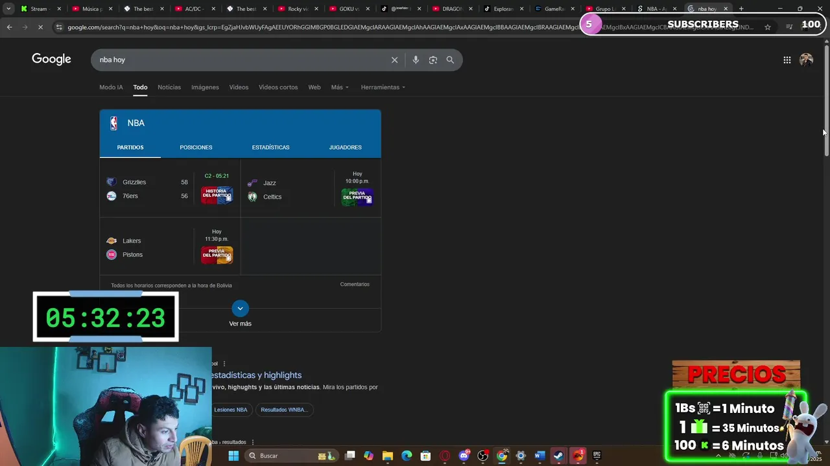Select the JUGADORES tab
830x466 pixels.
(345, 148)
